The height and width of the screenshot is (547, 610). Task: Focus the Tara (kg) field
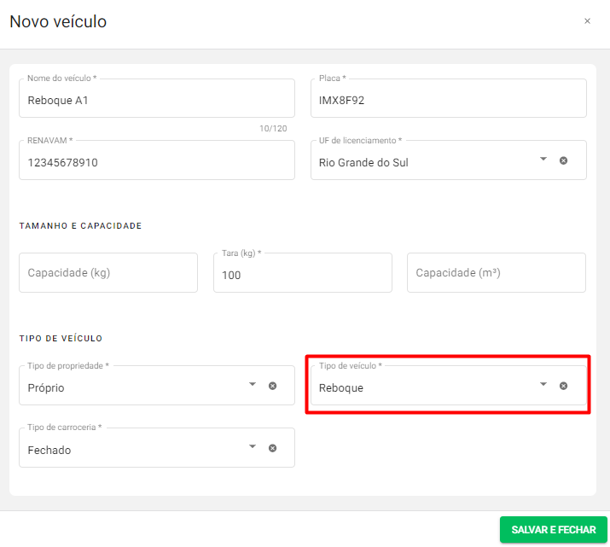pos(302,275)
